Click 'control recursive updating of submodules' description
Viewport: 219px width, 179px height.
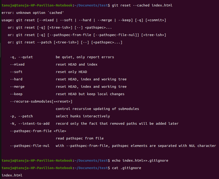click(x=97, y=109)
